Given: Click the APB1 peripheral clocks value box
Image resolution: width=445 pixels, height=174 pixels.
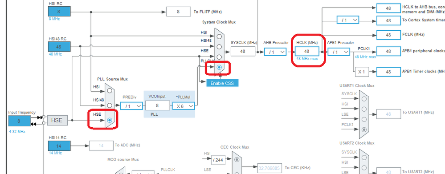Looking at the screenshot, I should pos(388,51).
